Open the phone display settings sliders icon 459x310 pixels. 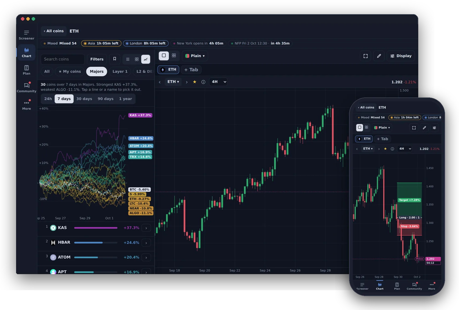[x=434, y=128]
